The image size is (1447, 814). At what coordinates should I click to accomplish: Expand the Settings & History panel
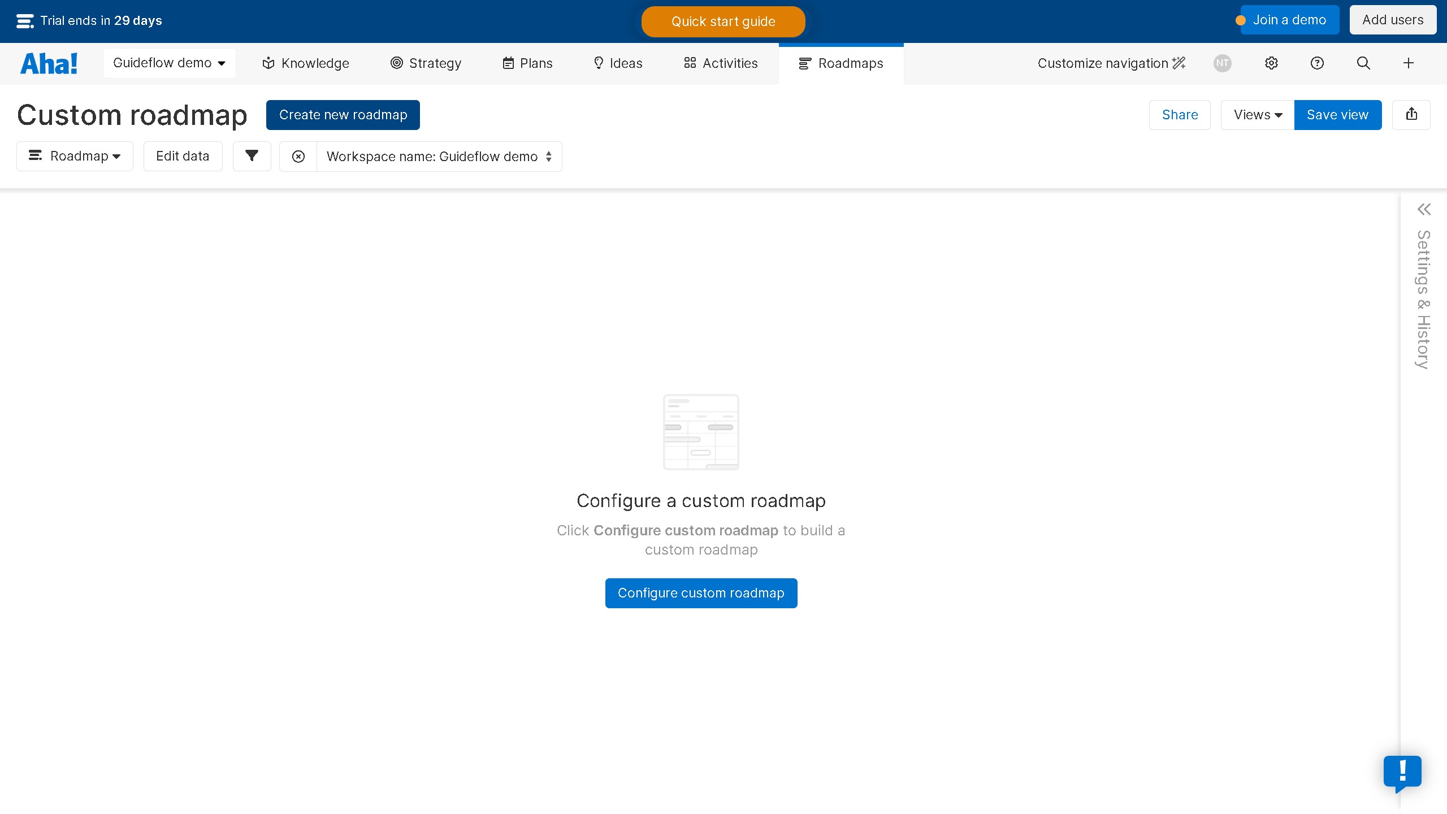(x=1424, y=210)
